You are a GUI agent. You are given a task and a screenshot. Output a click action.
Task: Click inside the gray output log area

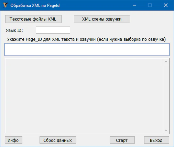coord(84,96)
